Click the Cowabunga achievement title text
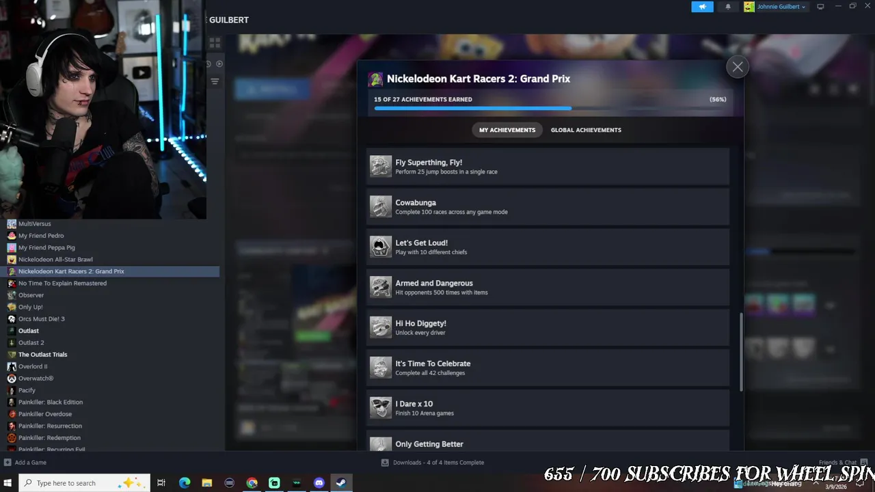This screenshot has height=492, width=875. pos(416,203)
